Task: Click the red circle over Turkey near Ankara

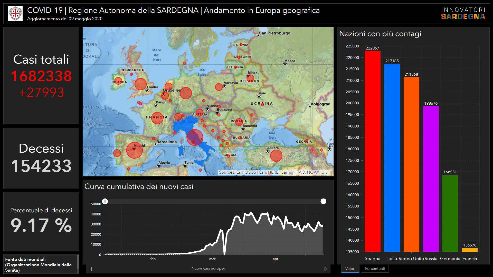Action: tap(276, 156)
